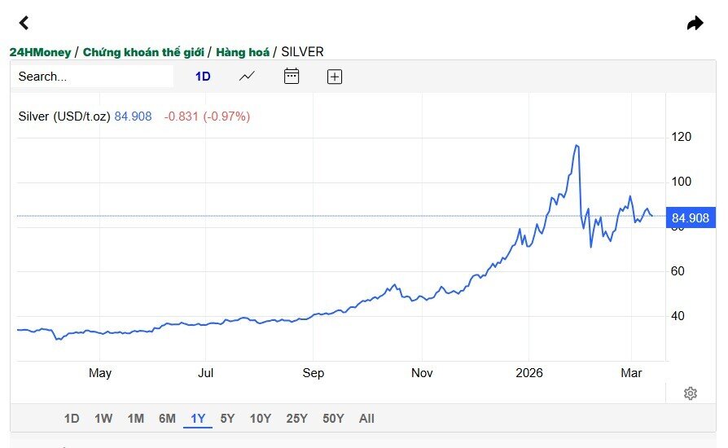Switch to 1M time range
This screenshot has width=728, height=448.
(x=135, y=419)
